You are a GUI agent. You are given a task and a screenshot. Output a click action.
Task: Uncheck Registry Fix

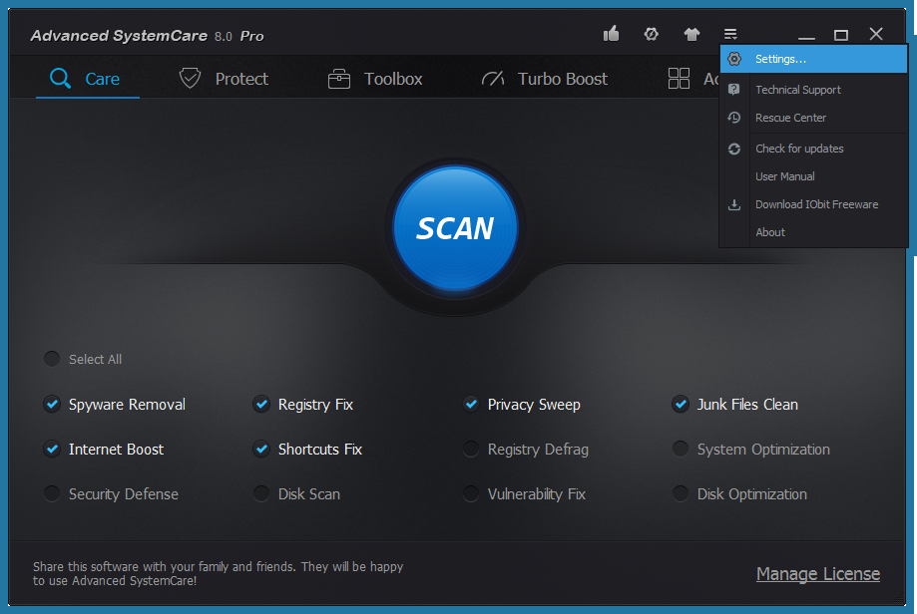coord(261,404)
